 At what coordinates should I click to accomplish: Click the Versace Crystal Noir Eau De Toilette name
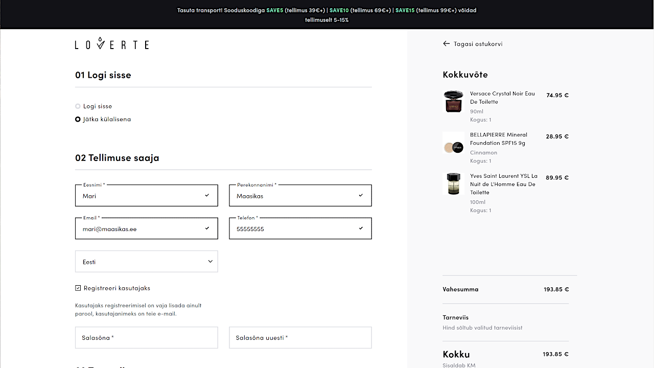[502, 98]
